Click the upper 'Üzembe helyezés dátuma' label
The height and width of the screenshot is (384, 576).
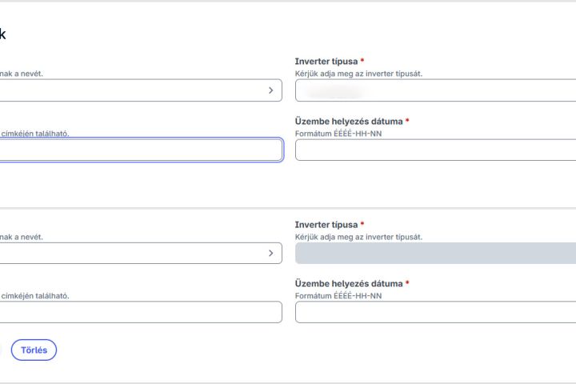point(349,122)
